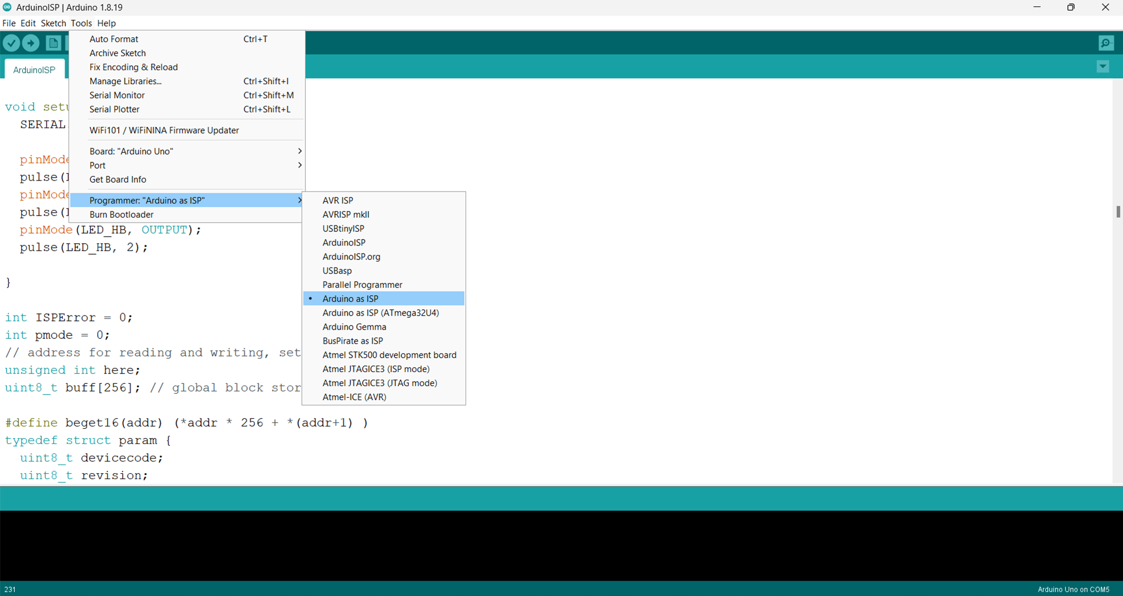1123x596 pixels.
Task: Click the New sketch toolbar icon
Action: coord(53,43)
